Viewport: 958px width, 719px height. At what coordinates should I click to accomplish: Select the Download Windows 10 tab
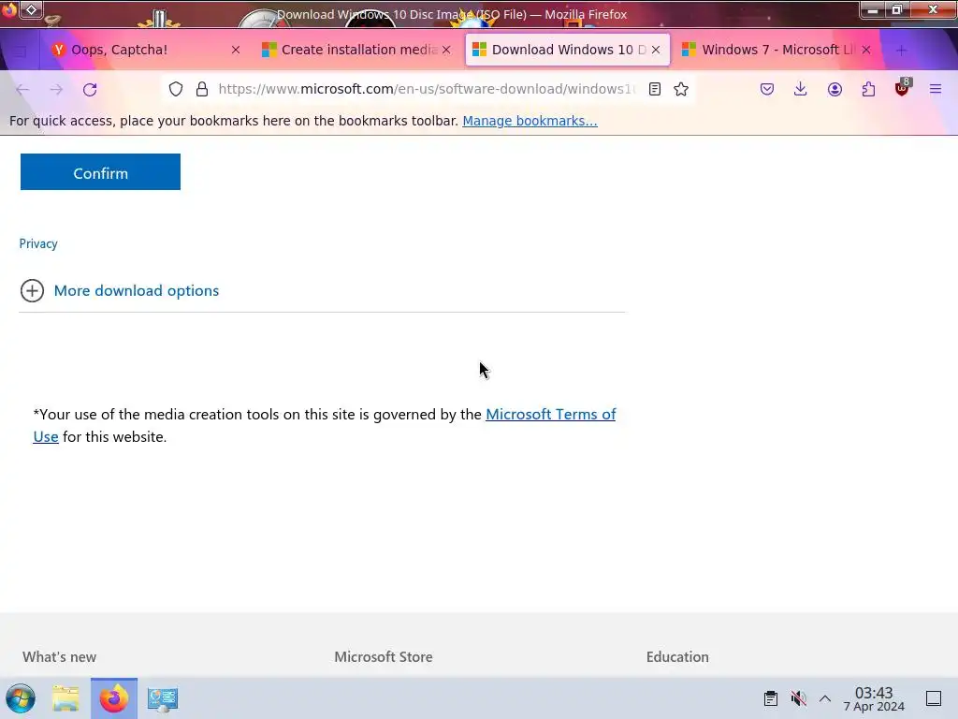tap(568, 50)
